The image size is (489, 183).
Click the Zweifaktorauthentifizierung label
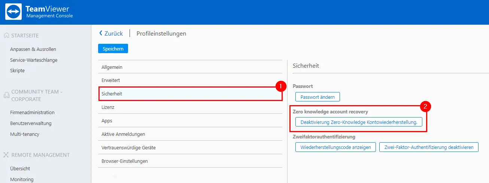point(324,137)
